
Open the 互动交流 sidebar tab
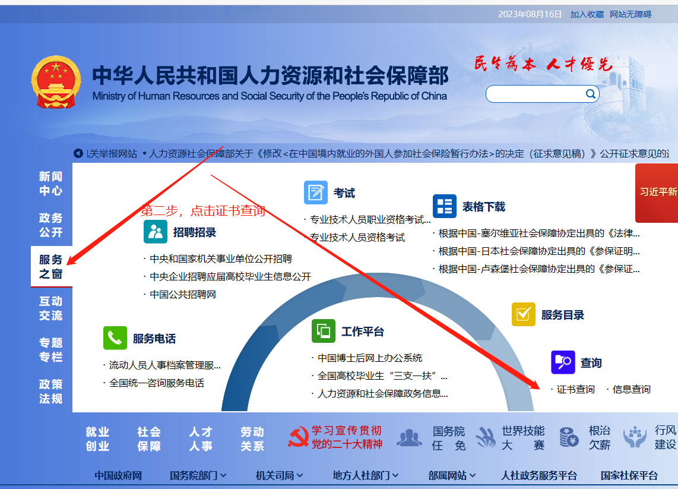coord(51,308)
